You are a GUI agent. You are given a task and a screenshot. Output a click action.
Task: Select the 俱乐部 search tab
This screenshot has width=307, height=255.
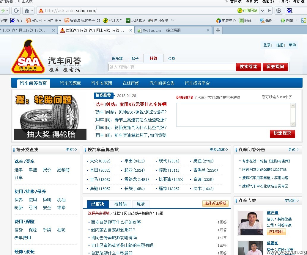coord(117,58)
